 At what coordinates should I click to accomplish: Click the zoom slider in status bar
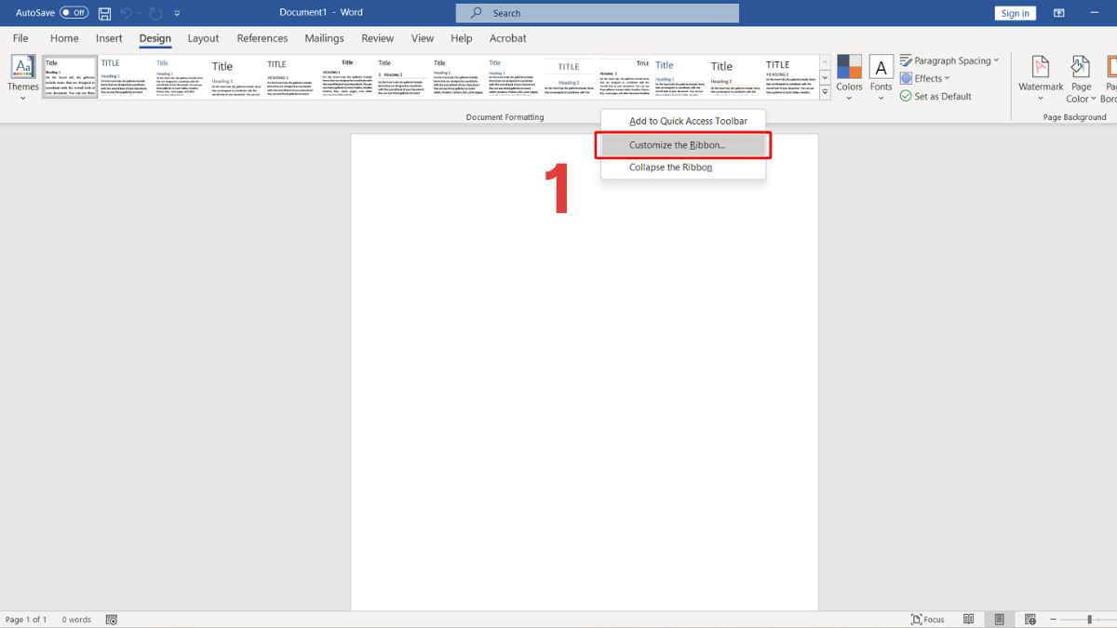[x=1089, y=620]
